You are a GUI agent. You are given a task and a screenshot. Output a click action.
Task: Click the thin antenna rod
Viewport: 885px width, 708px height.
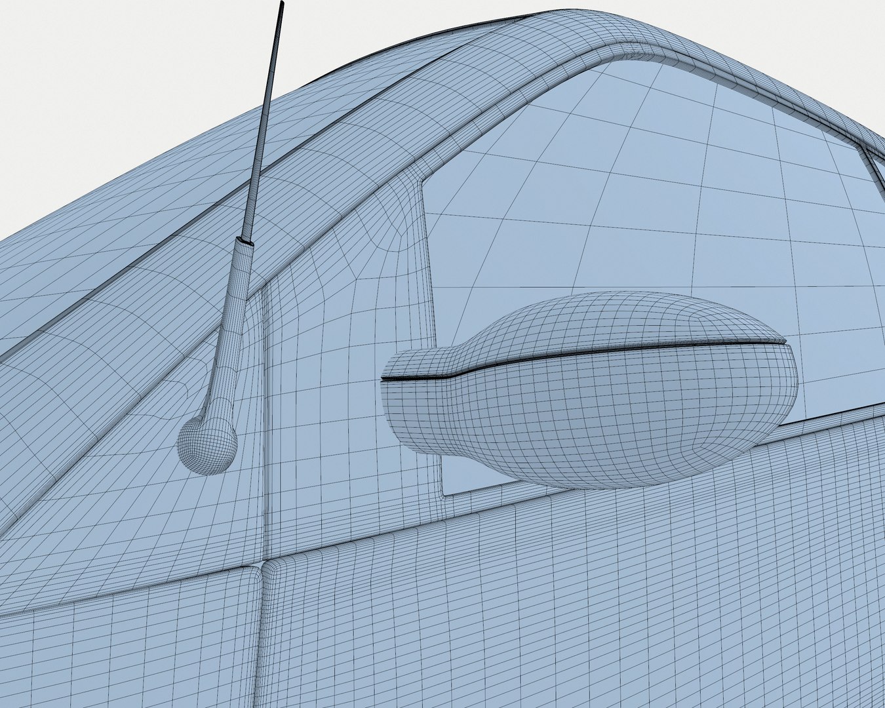click(264, 122)
